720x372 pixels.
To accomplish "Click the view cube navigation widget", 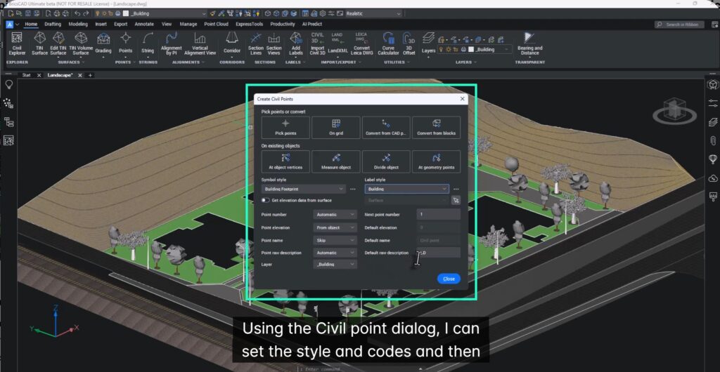I will pos(674,112).
